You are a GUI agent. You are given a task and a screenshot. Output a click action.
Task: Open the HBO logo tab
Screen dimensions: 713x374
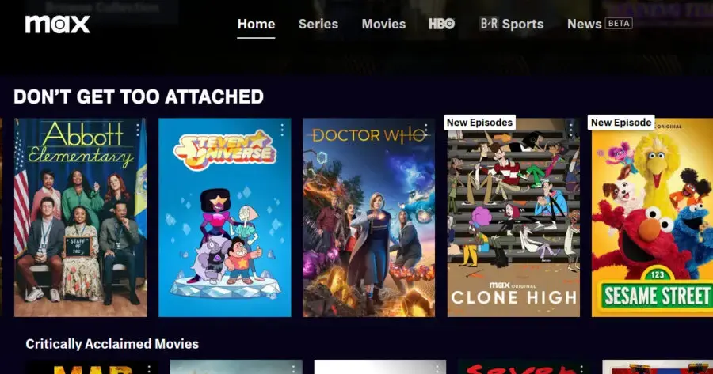click(441, 24)
